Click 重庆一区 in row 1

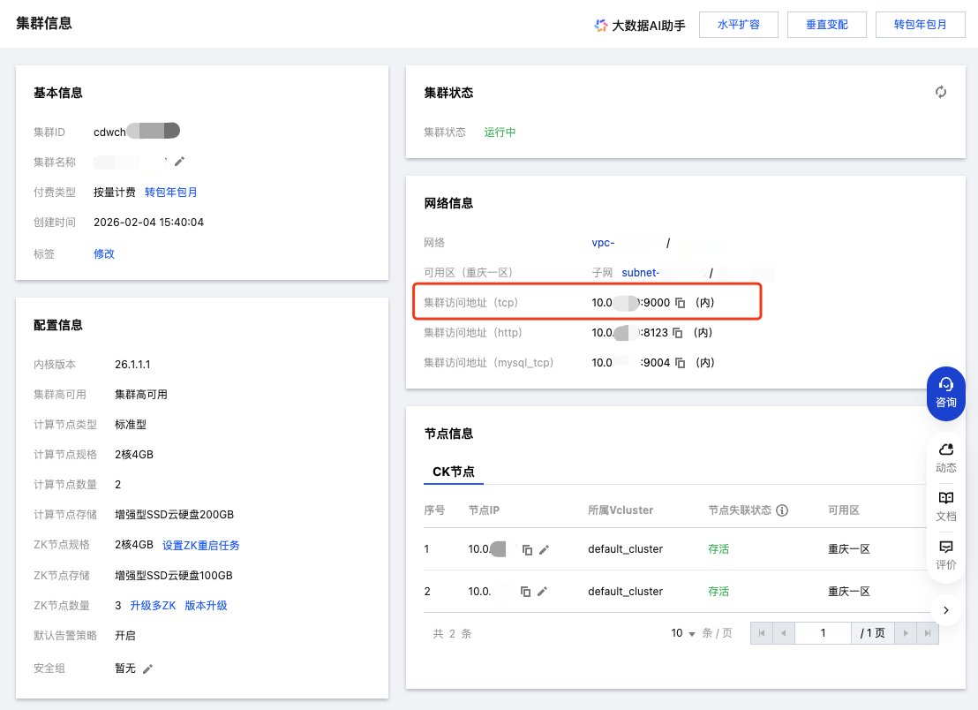(x=849, y=549)
